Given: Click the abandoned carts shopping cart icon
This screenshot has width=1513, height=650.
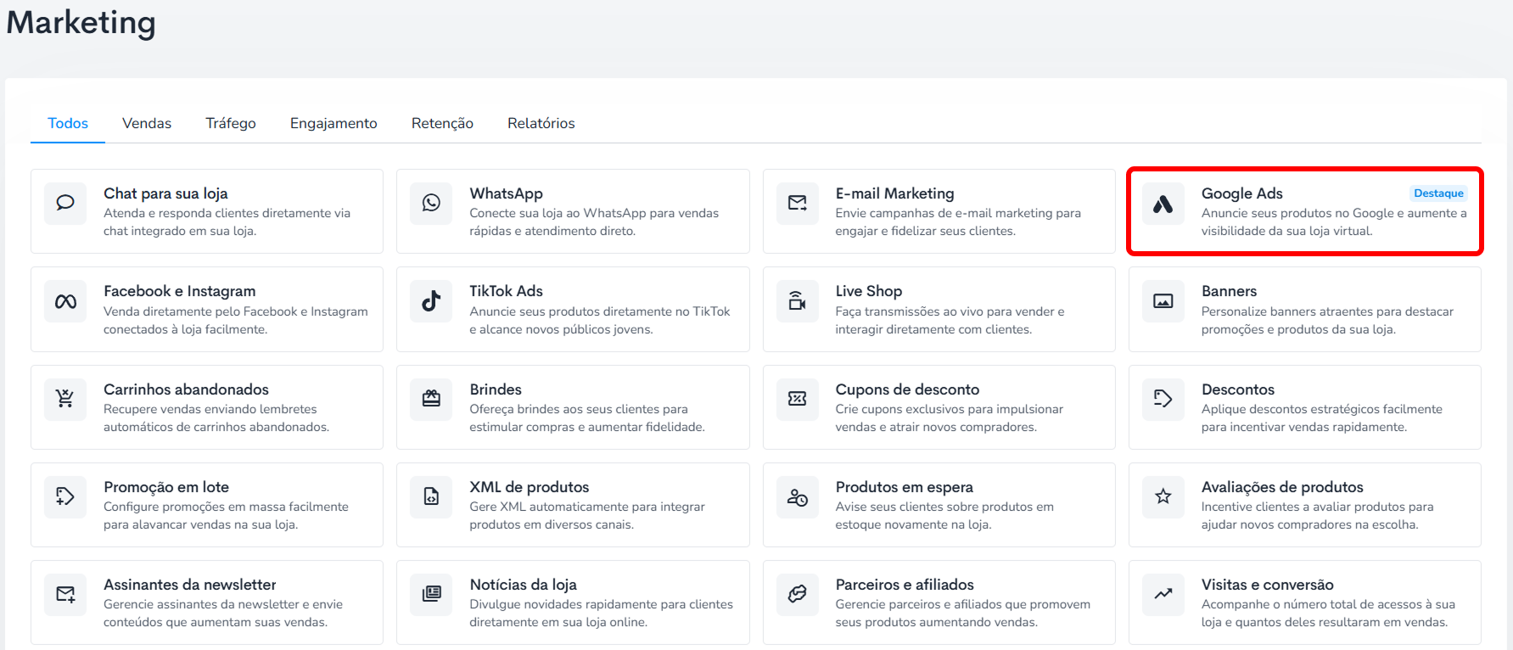Looking at the screenshot, I should coord(65,399).
